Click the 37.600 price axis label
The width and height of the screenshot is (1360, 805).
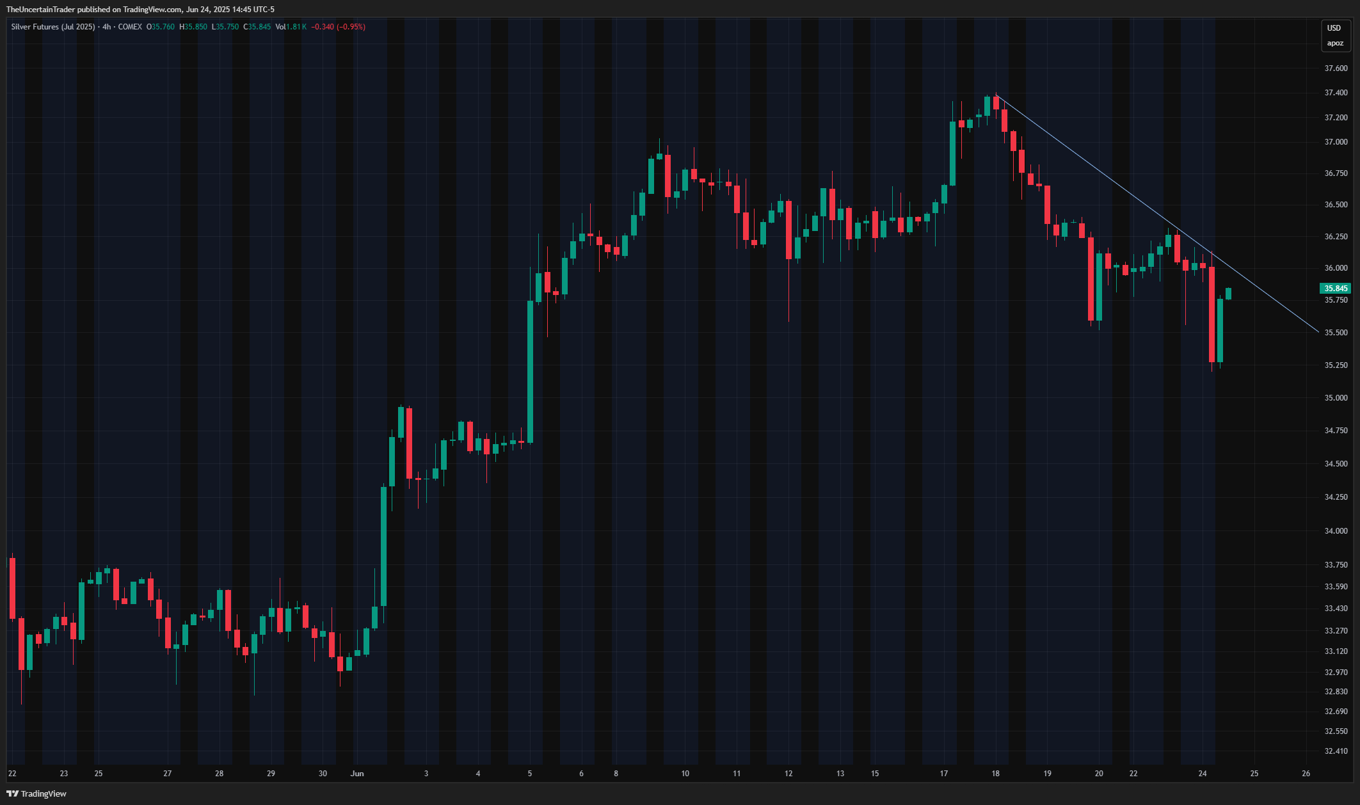[1336, 68]
